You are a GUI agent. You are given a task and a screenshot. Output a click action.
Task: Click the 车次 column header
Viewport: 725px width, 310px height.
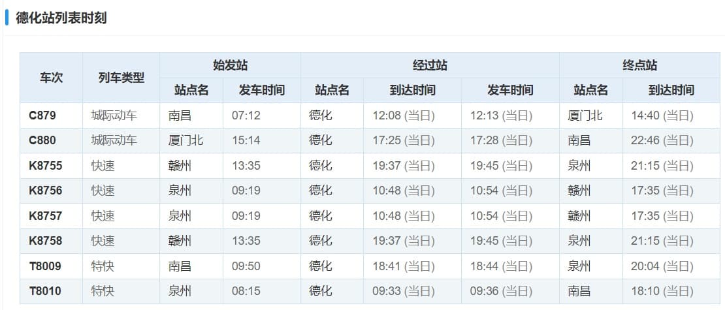tap(51, 78)
